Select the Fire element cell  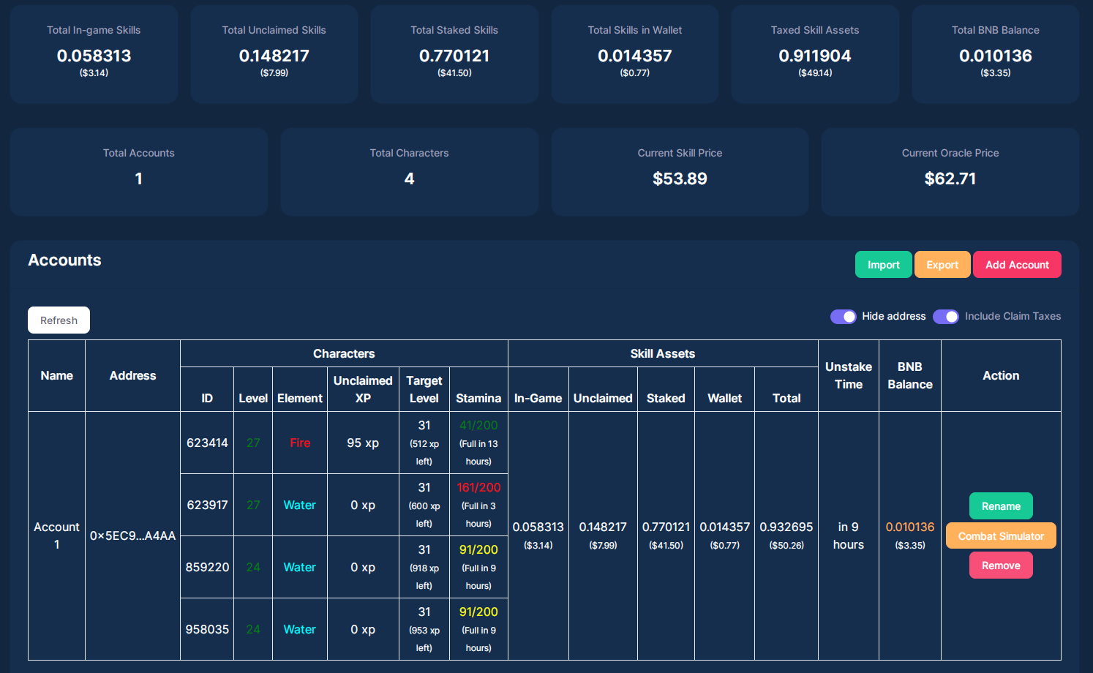point(300,443)
